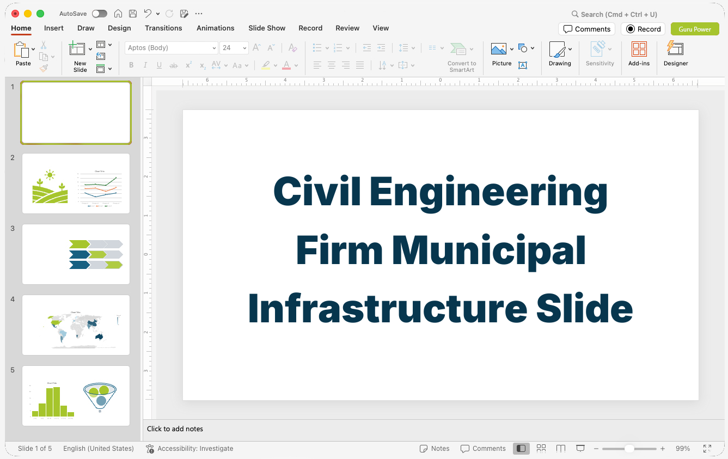Toggle Underline formatting
This screenshot has width=728, height=459.
click(159, 65)
